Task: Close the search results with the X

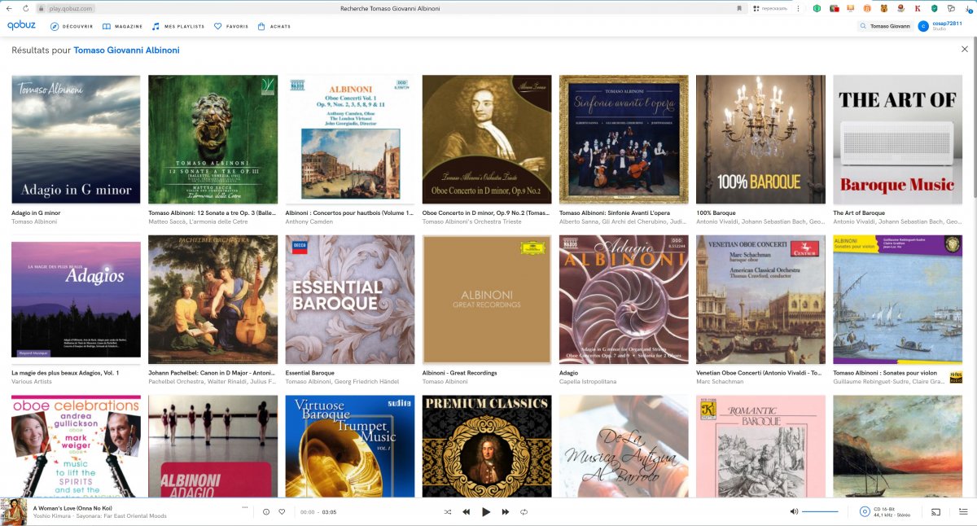Action: (965, 50)
